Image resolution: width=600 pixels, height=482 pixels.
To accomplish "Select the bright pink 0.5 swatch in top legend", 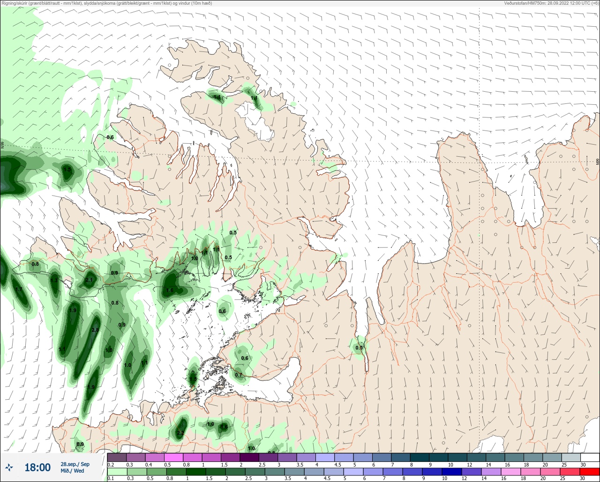I will pyautogui.click(x=173, y=457).
